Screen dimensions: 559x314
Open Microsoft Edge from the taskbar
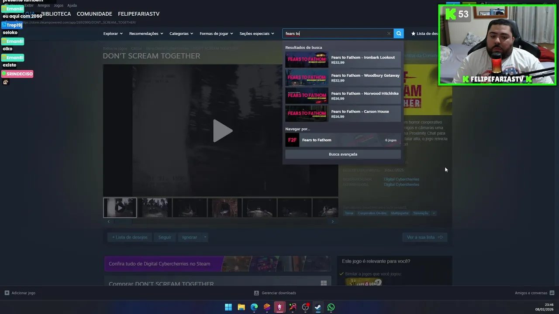[254, 307]
